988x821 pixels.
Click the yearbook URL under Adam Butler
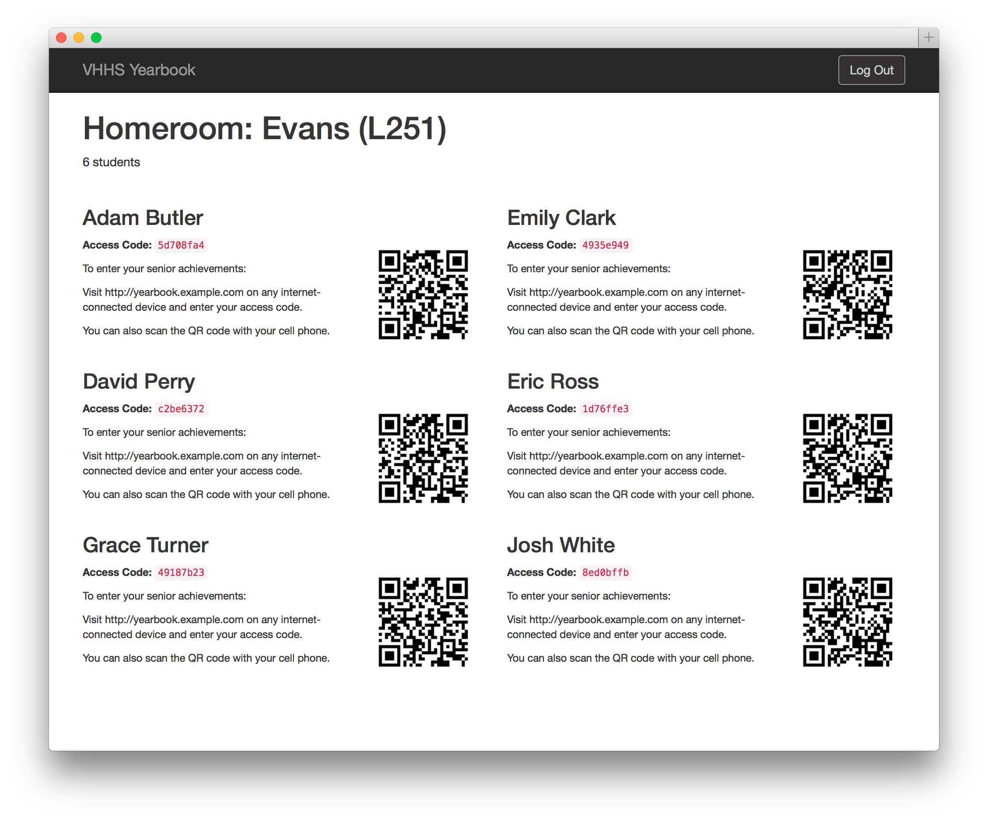pyautogui.click(x=174, y=292)
